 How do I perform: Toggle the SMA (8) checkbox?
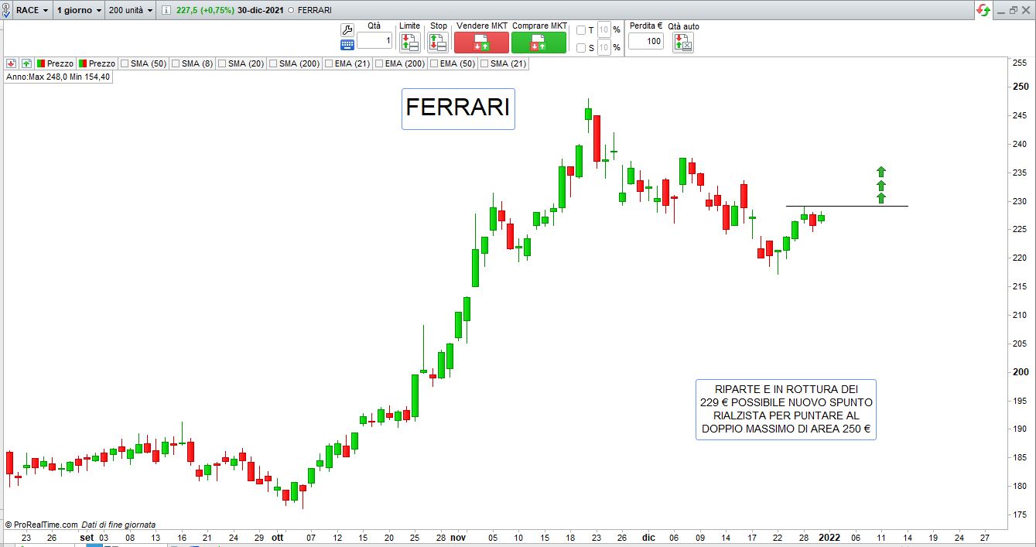(175, 63)
